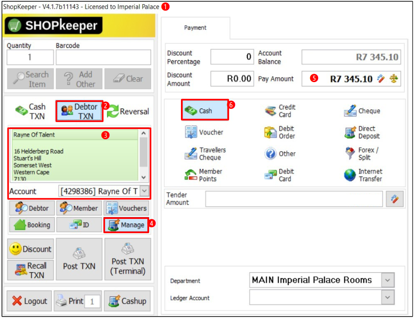This screenshot has width=415, height=318.
Task: Open Vouchers lookup
Action: pyautogui.click(x=126, y=208)
